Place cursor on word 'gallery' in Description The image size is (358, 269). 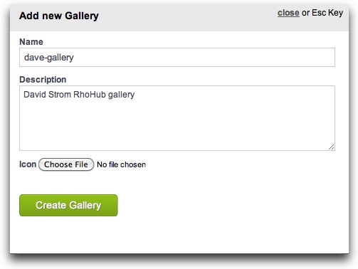pyautogui.click(x=121, y=95)
